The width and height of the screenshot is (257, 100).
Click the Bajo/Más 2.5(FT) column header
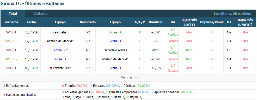click(189, 22)
